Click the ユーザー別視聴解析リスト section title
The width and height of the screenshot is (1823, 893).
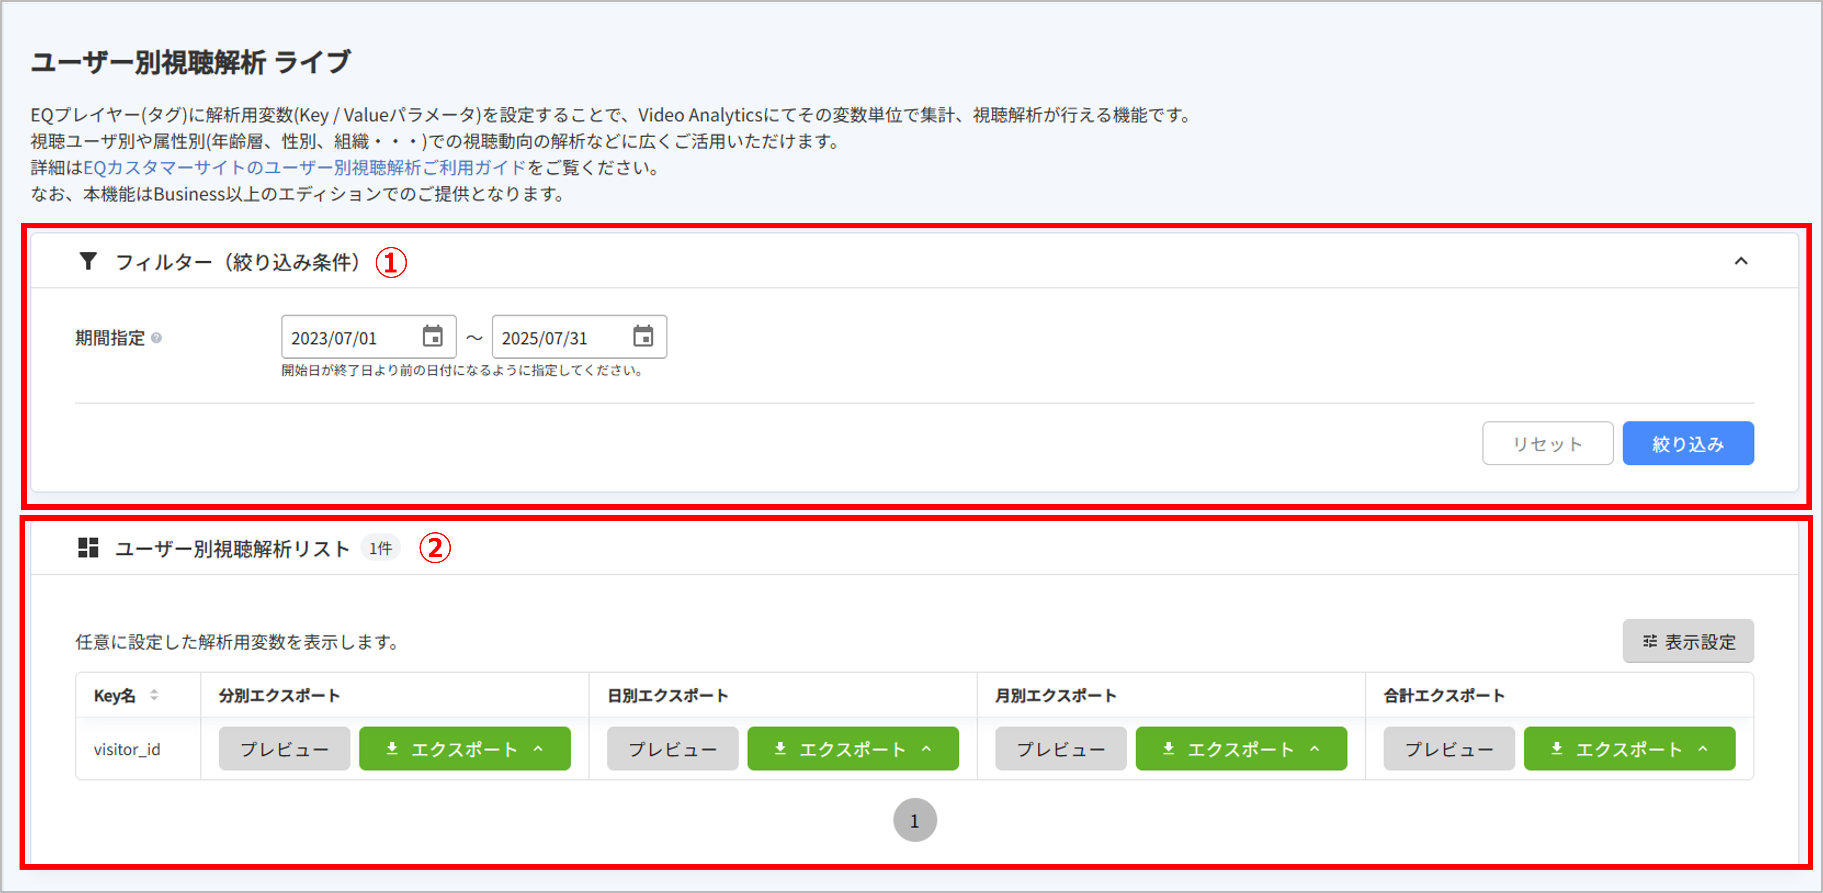click(x=232, y=548)
